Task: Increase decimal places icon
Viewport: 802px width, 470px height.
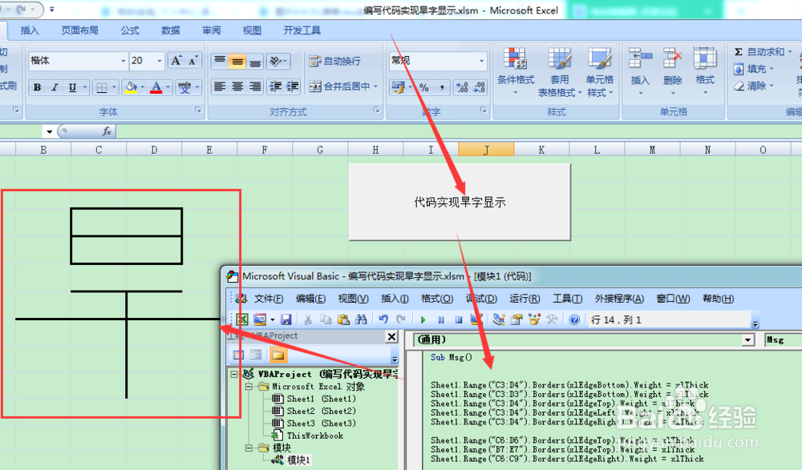Action: click(462, 87)
